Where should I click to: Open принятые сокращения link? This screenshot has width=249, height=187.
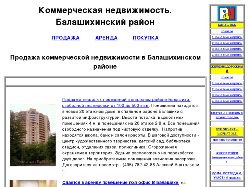(227, 140)
